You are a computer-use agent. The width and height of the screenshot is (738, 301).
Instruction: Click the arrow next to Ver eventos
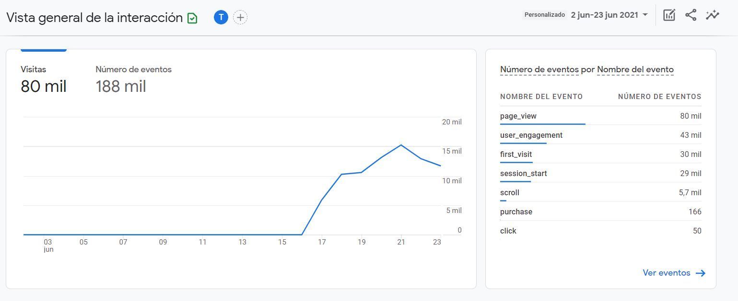coord(701,273)
